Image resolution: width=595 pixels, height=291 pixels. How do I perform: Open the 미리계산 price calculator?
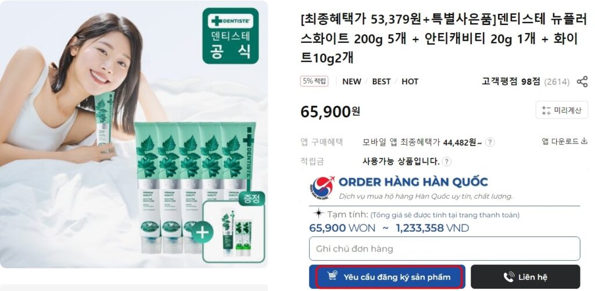(562, 110)
